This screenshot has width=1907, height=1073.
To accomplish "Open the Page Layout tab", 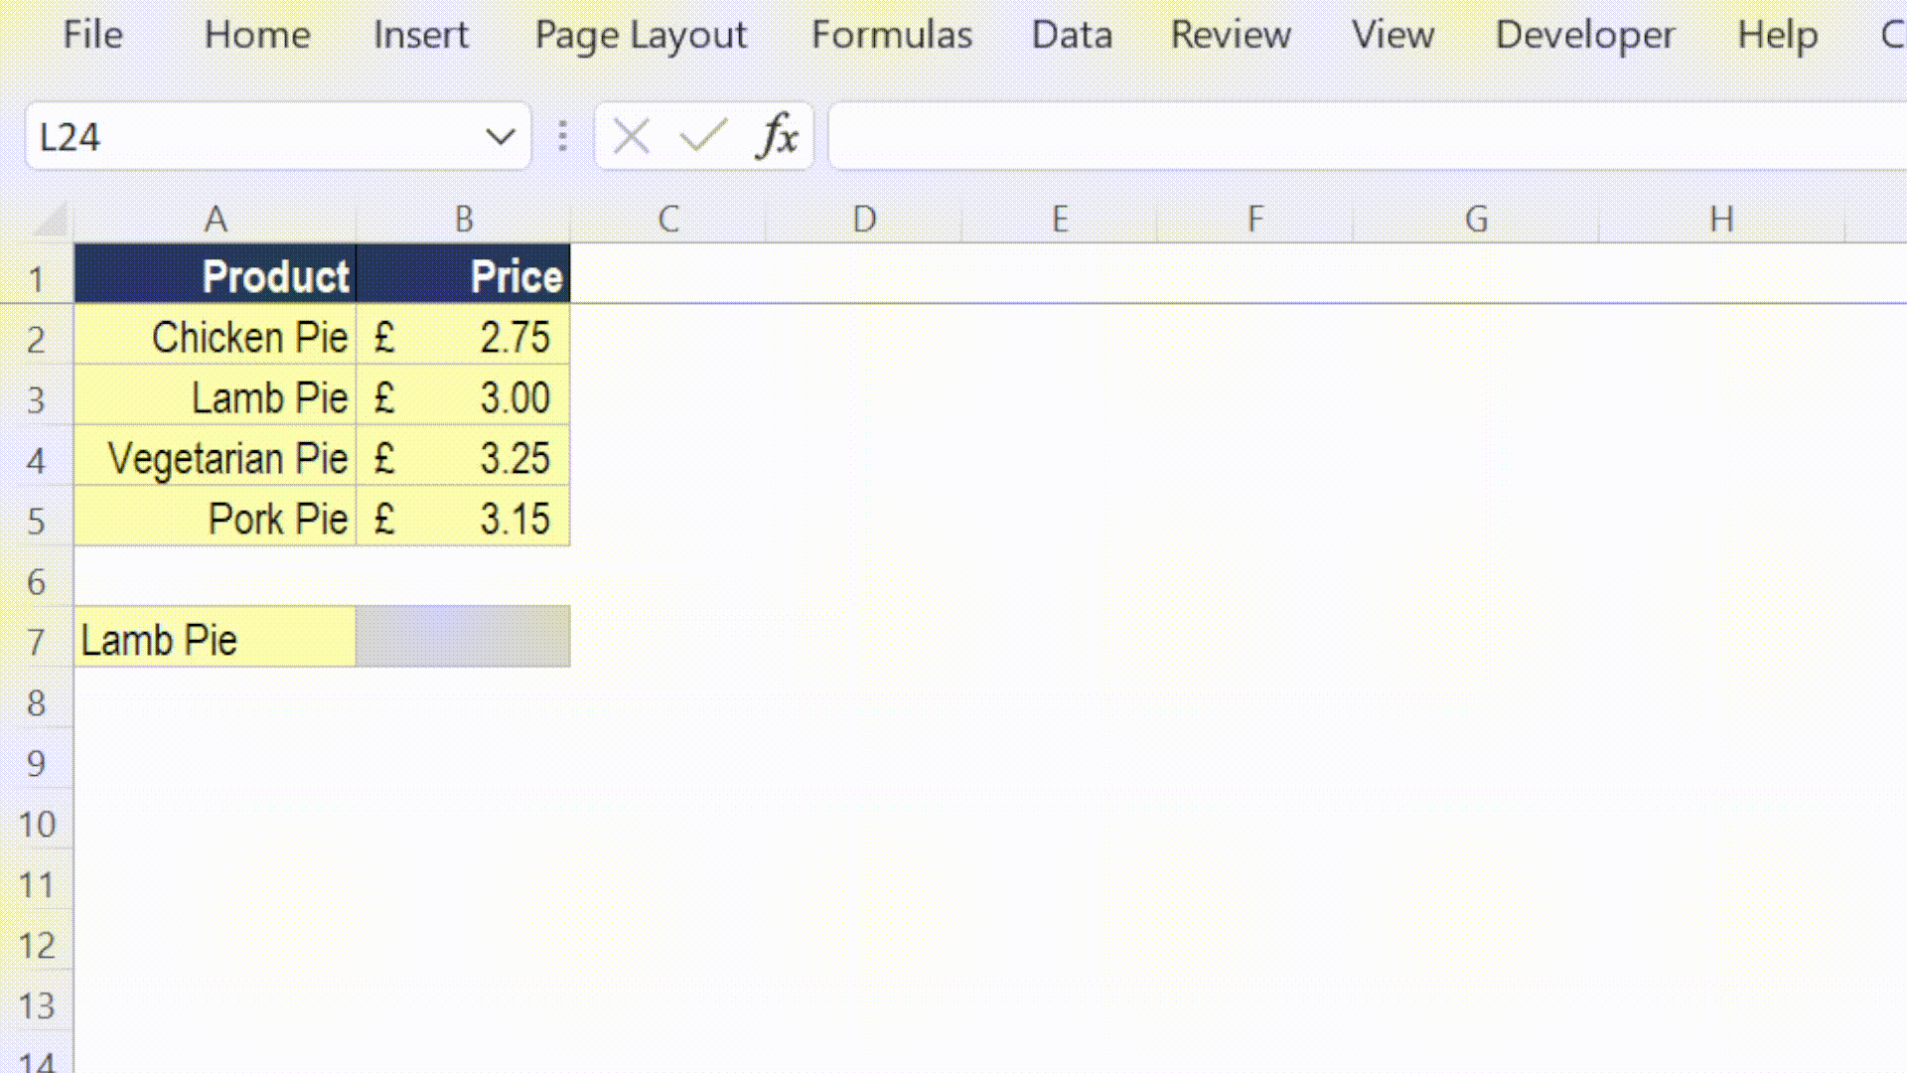I will pos(640,35).
